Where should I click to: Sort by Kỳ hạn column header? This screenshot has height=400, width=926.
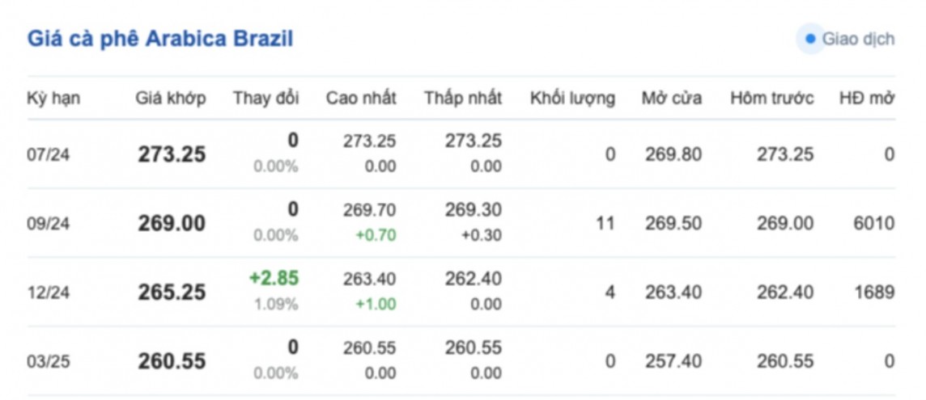tap(53, 99)
